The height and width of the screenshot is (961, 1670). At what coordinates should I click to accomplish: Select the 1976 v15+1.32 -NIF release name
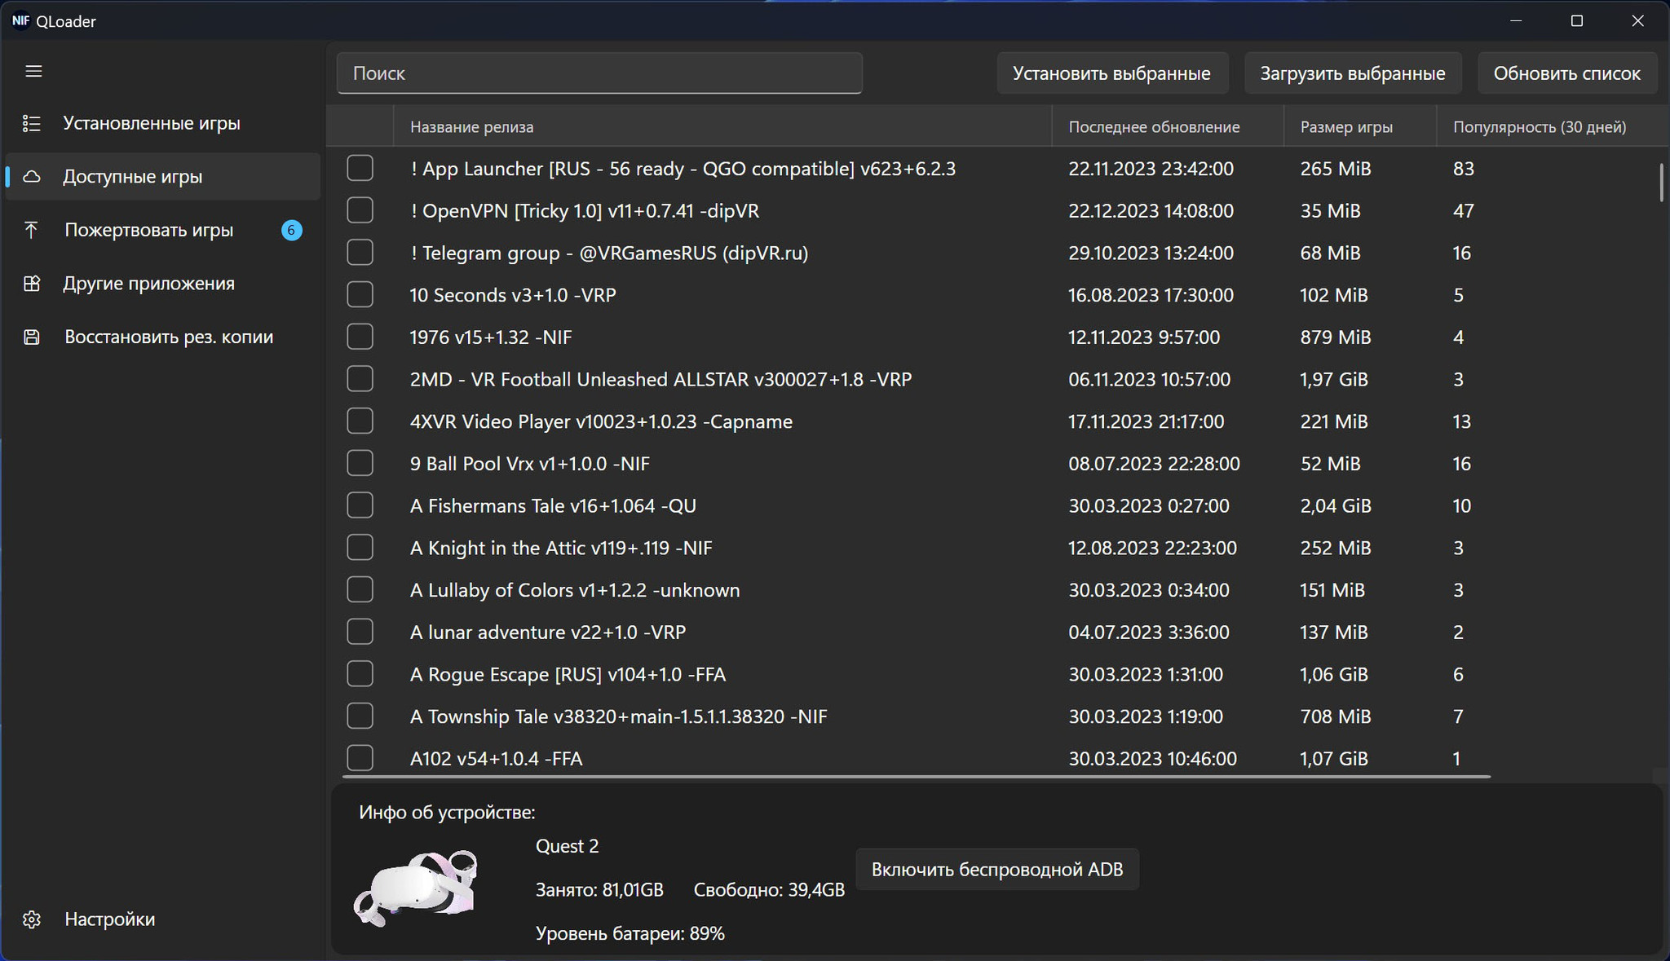(491, 337)
